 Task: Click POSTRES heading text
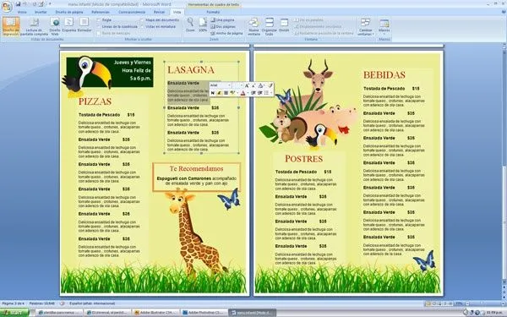[303, 159]
